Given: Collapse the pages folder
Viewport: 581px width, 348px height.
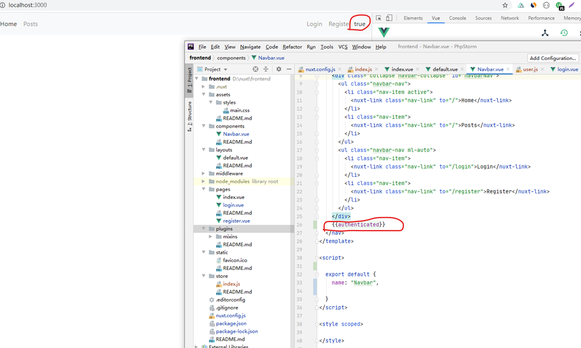Looking at the screenshot, I should [x=204, y=189].
